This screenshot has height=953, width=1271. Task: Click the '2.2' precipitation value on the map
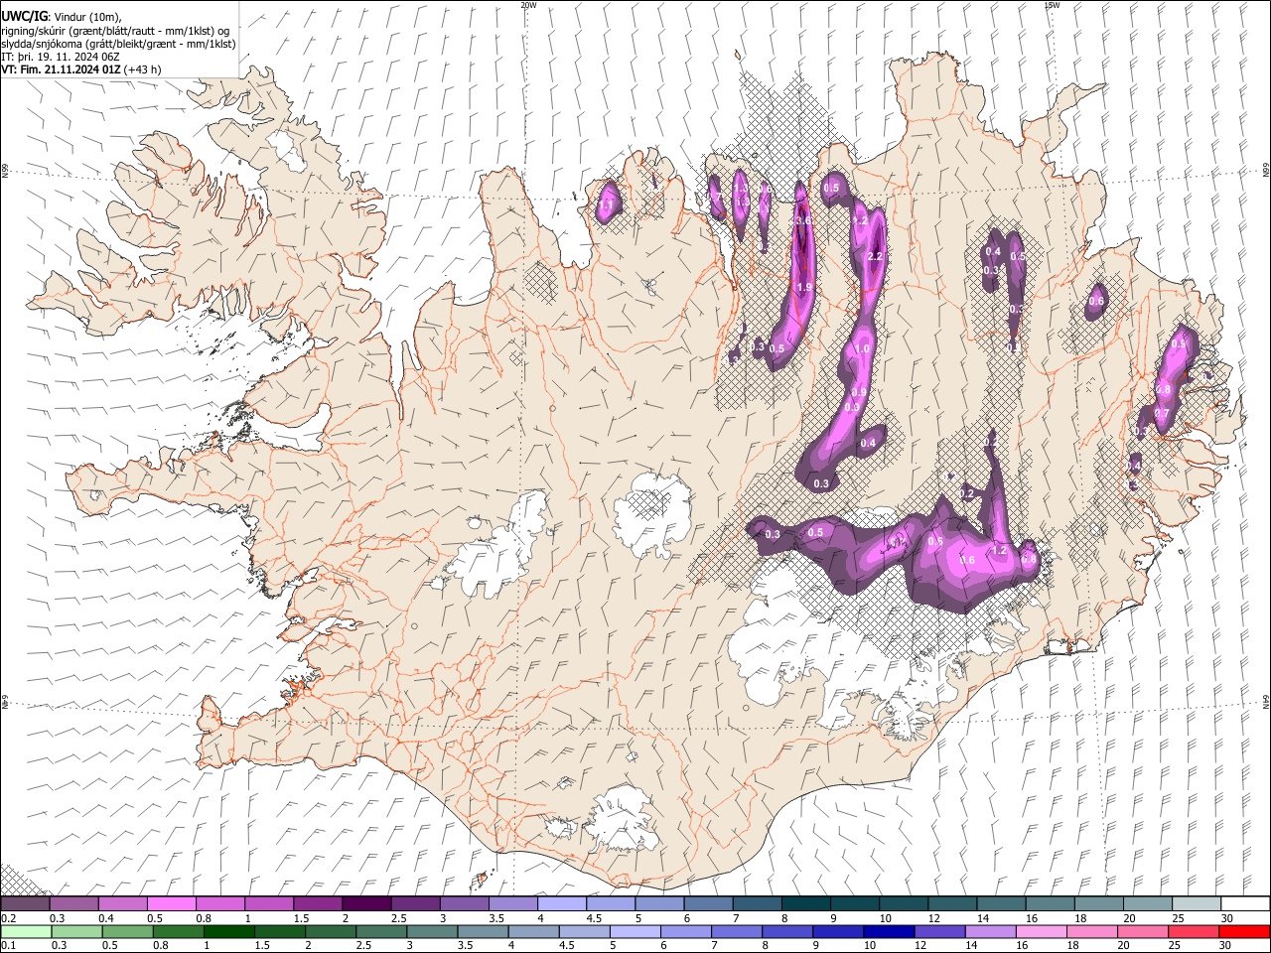click(x=875, y=256)
